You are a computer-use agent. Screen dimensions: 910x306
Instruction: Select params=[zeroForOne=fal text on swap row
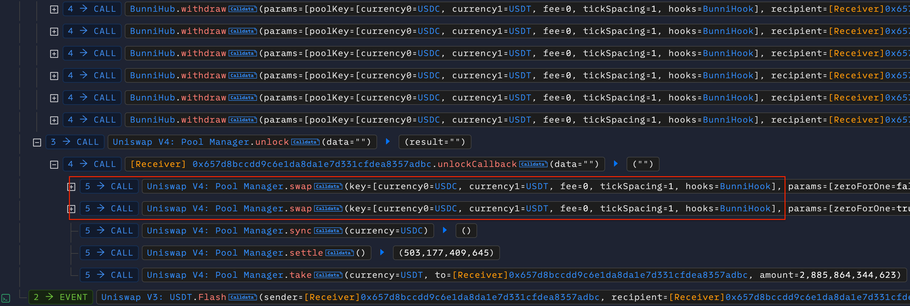(849, 186)
